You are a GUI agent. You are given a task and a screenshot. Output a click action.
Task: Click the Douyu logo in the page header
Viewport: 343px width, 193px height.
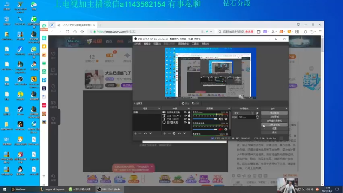[x=94, y=41]
